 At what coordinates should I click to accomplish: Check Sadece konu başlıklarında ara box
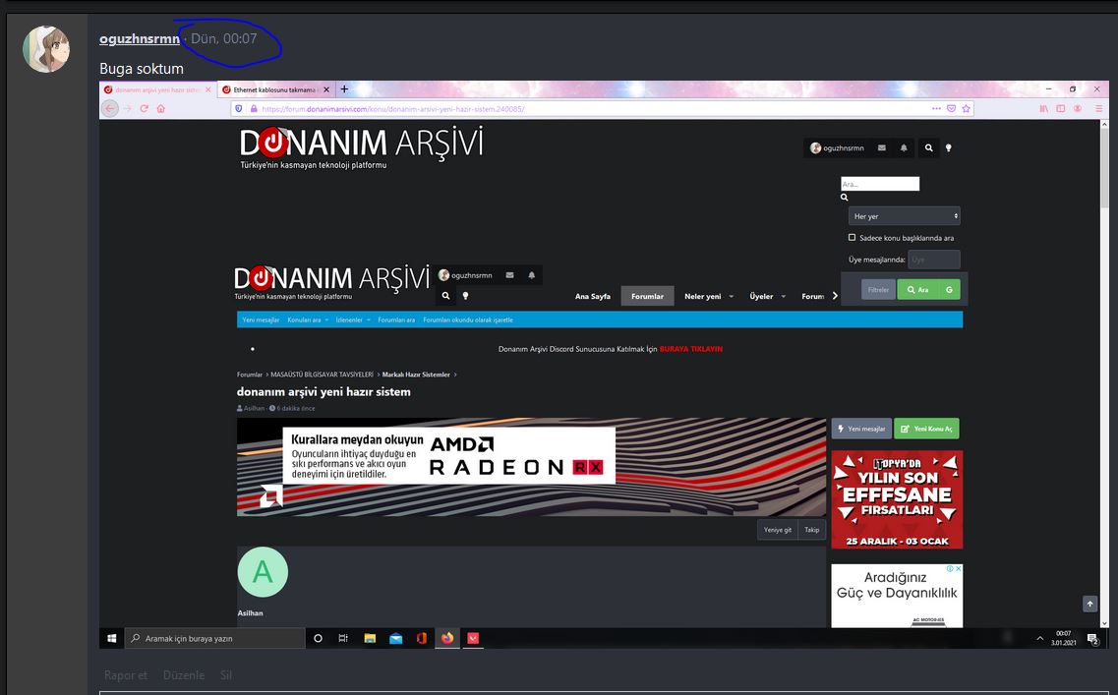(x=852, y=237)
